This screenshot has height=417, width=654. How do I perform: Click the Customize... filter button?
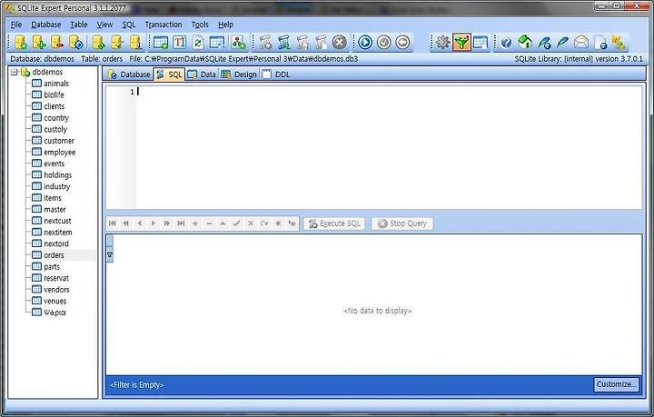617,384
